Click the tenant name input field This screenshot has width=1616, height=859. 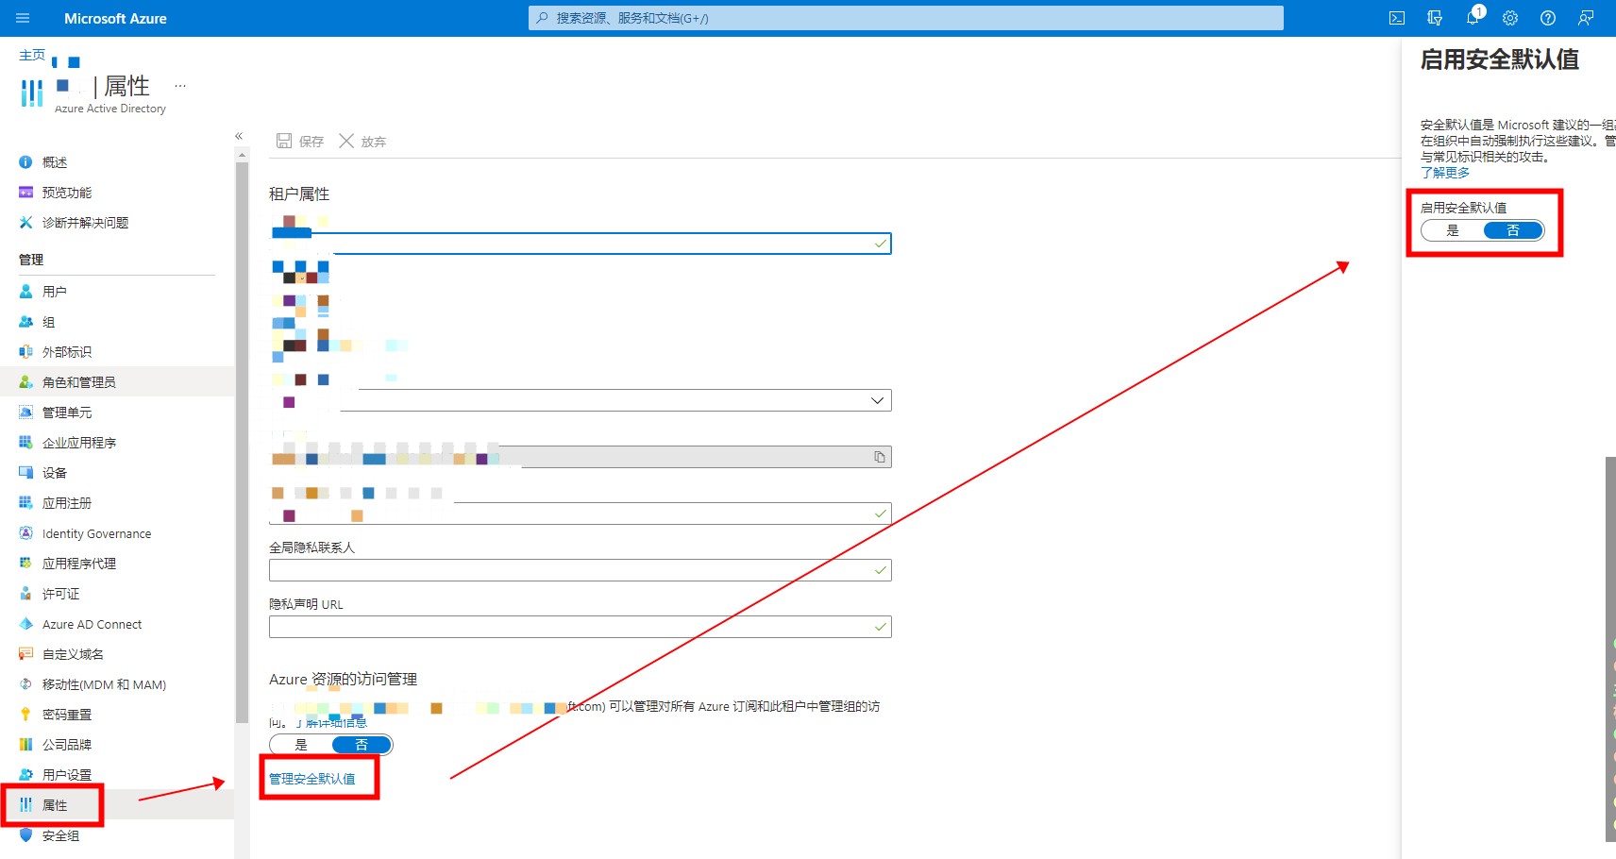click(x=581, y=244)
